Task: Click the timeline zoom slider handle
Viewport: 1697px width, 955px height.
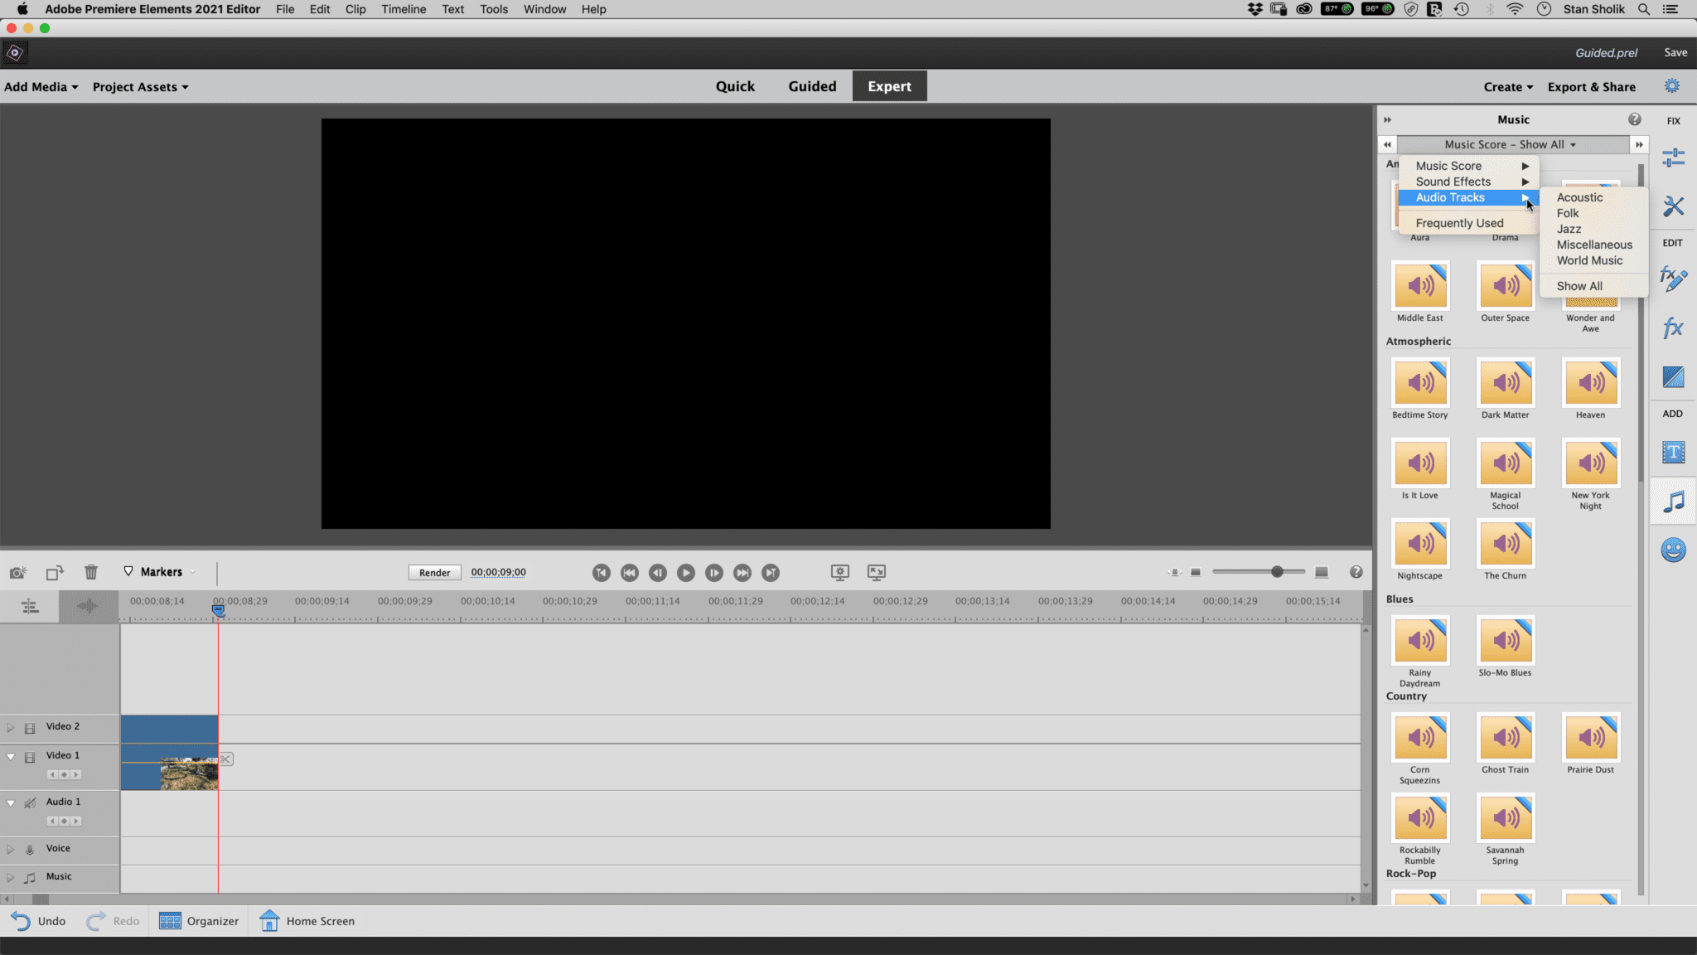Action: tap(1277, 572)
